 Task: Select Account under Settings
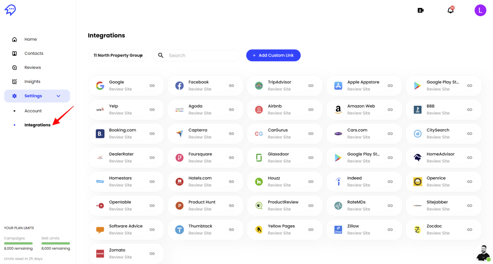(x=33, y=111)
